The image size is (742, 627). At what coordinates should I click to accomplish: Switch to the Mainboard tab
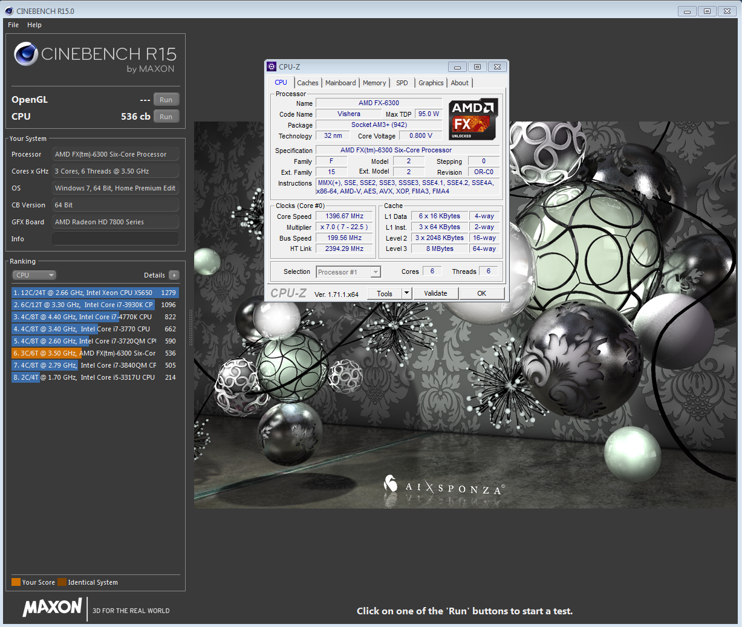point(340,83)
